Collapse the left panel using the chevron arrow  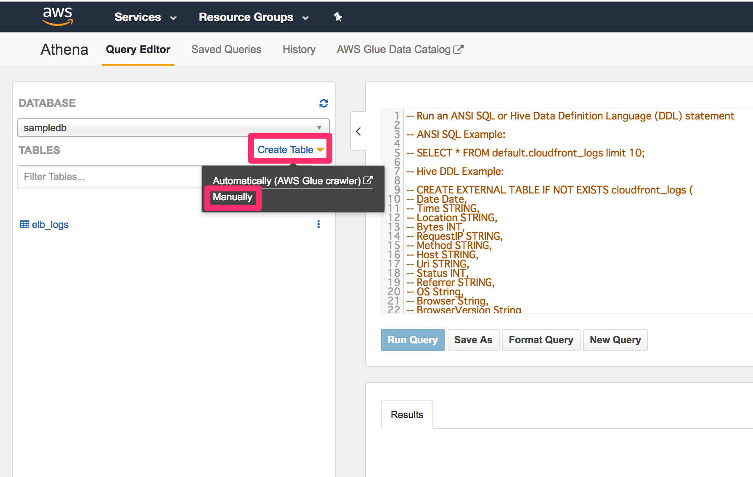358,131
